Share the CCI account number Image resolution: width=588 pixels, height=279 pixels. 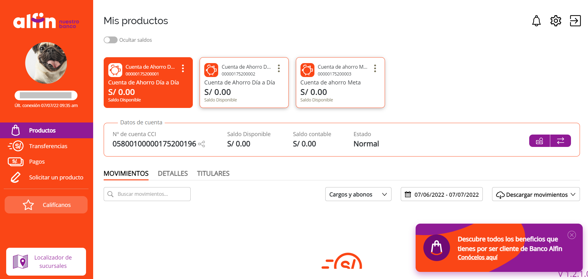pyautogui.click(x=201, y=144)
